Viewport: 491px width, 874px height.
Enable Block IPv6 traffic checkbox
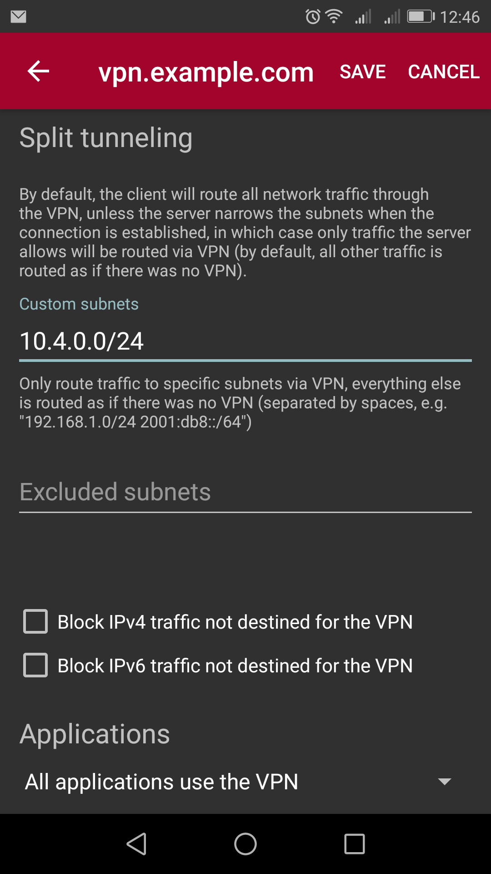35,666
